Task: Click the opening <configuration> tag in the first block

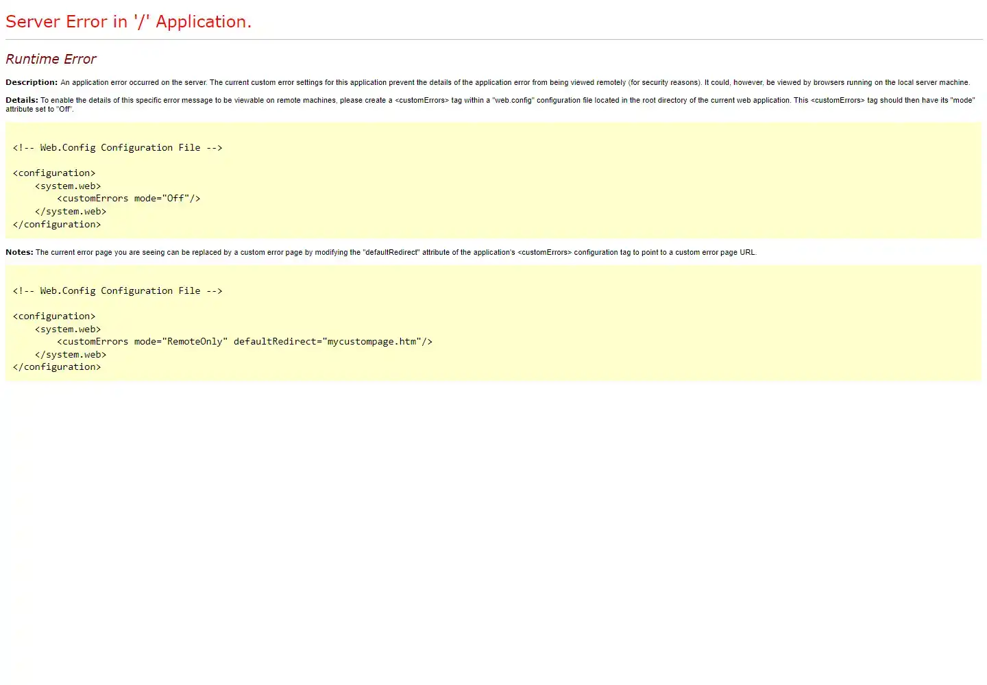Action: [54, 173]
